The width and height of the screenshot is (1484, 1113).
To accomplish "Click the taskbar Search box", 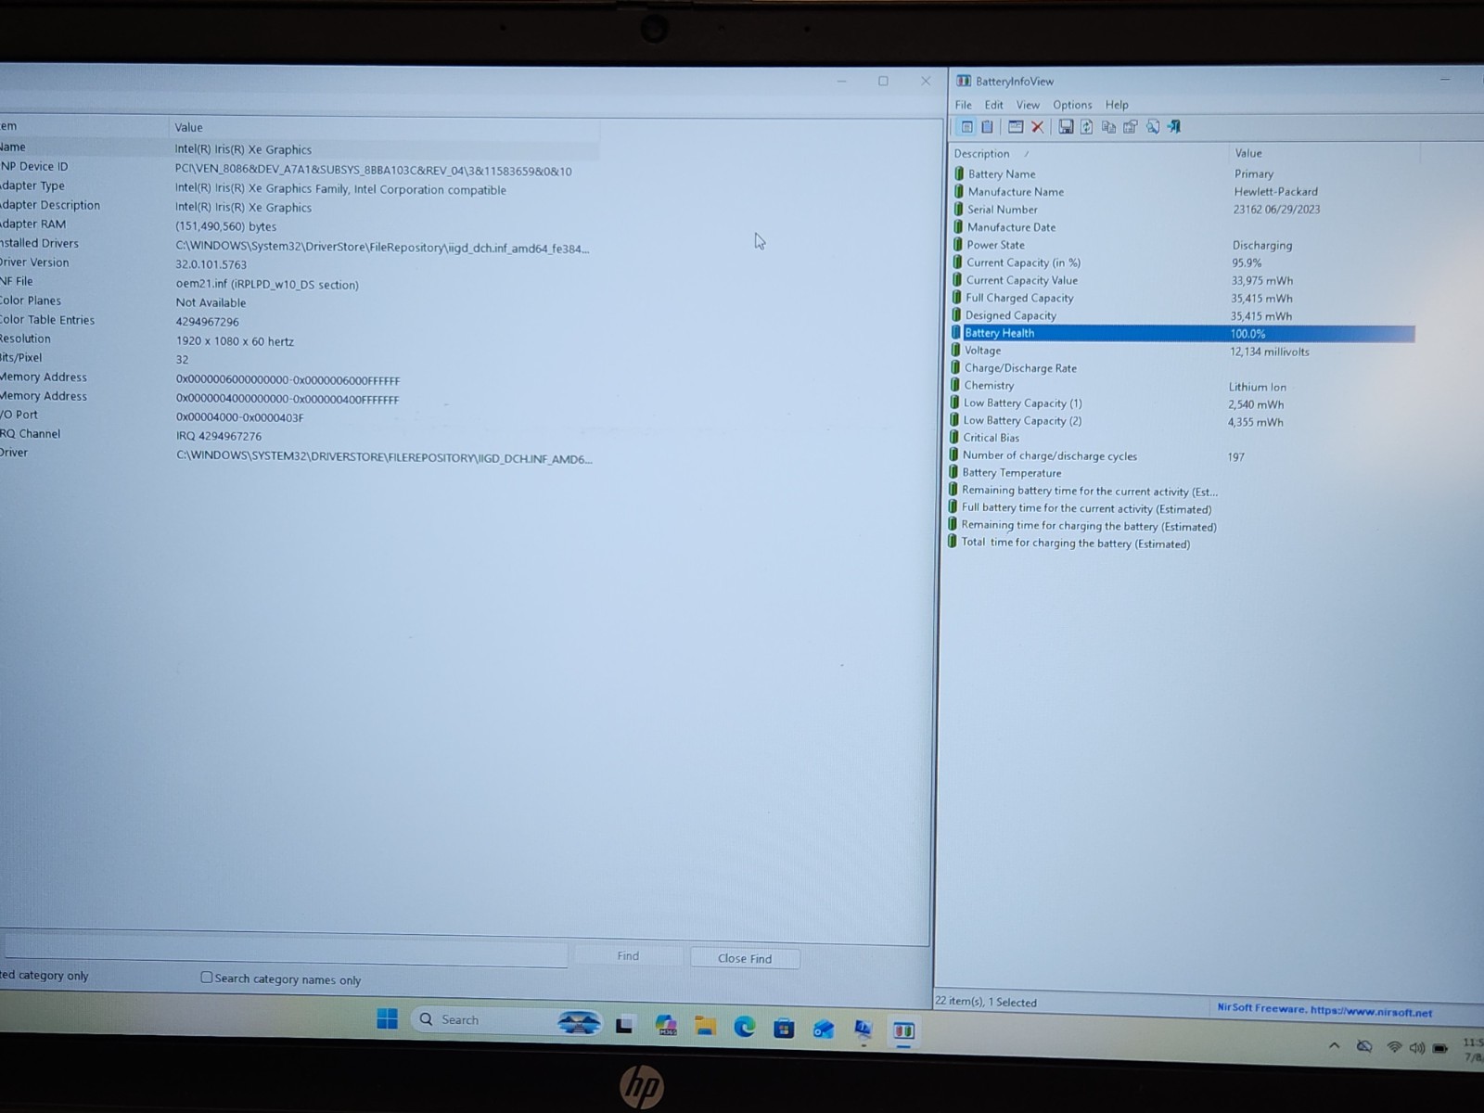I will tap(506, 1020).
